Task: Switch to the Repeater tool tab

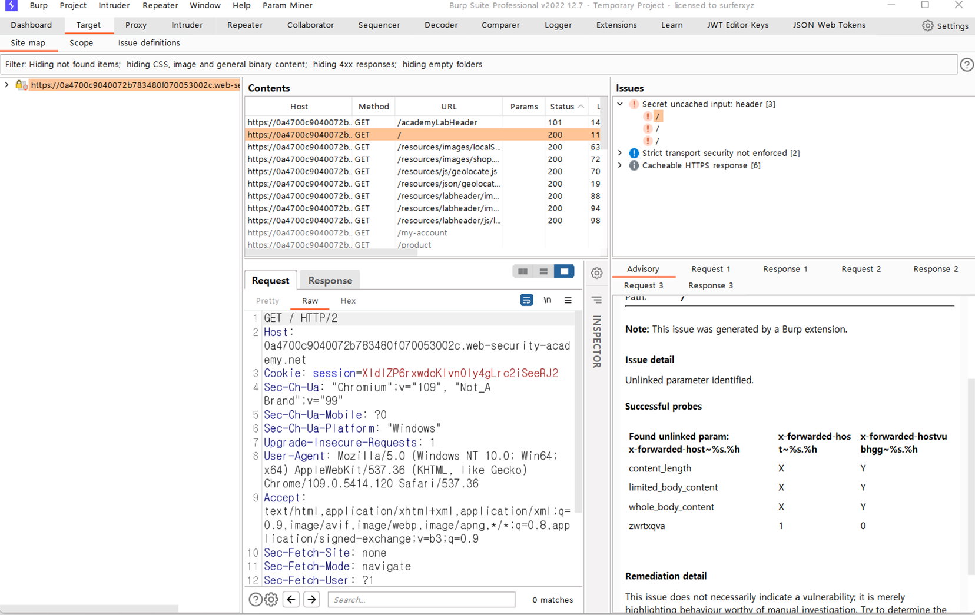Action: (x=245, y=25)
